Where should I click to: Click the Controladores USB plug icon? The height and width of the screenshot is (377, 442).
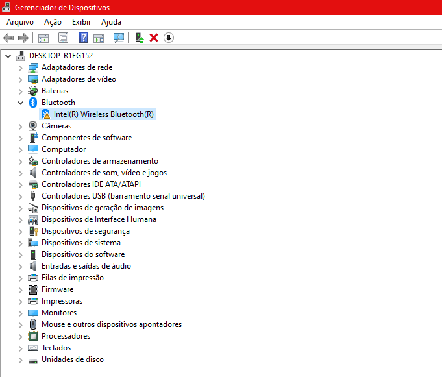[32, 196]
